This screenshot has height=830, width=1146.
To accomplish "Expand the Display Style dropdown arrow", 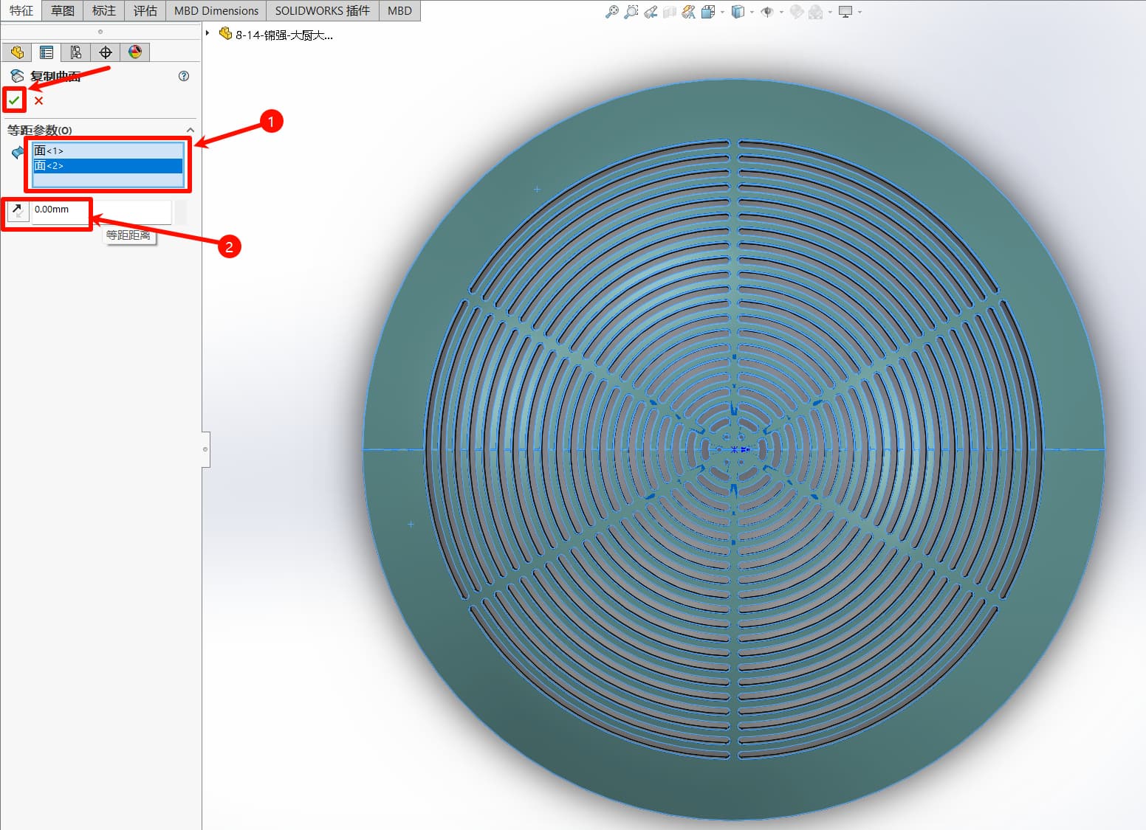I will click(x=752, y=12).
